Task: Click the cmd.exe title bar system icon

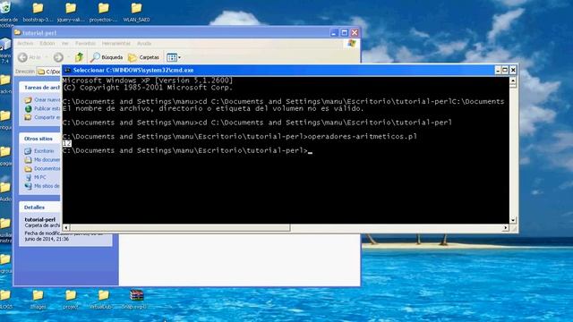Action: point(68,70)
